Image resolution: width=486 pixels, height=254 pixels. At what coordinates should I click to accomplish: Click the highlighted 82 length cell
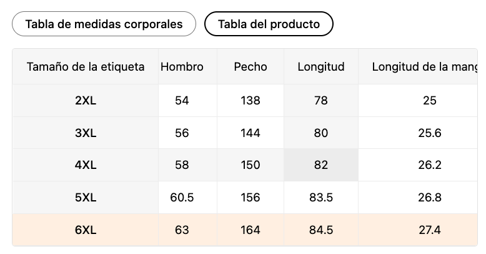pyautogui.click(x=321, y=165)
